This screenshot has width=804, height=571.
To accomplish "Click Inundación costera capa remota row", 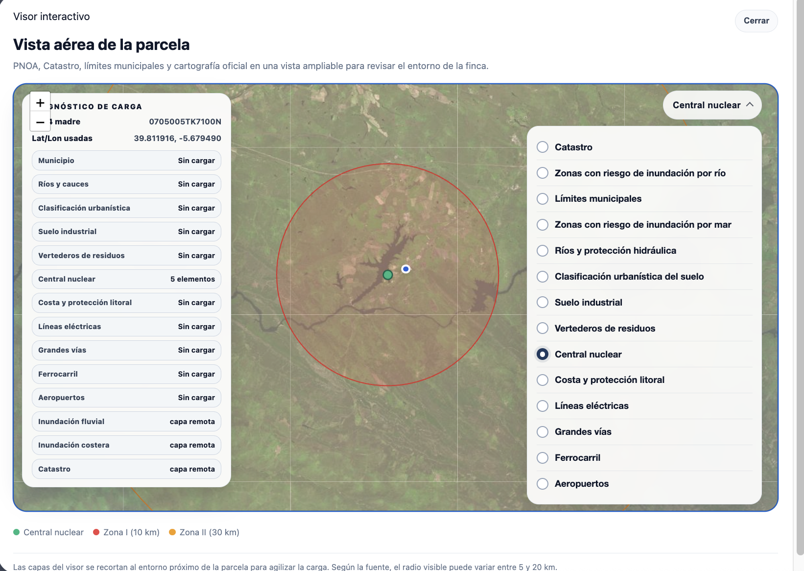I will (x=126, y=445).
